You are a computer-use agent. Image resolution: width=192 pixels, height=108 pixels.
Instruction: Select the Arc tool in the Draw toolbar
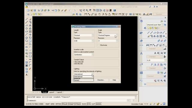coord(27,35)
